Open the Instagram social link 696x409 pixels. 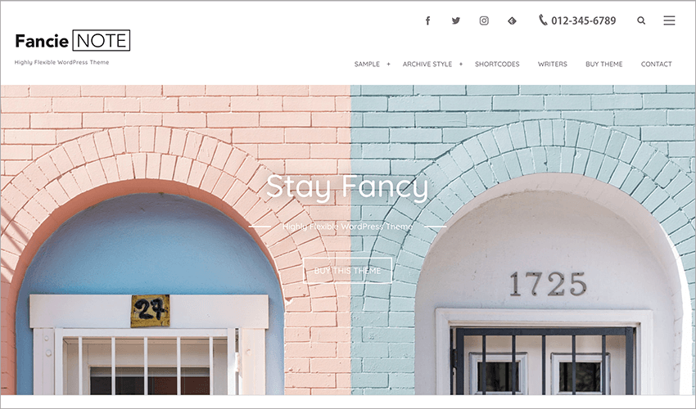click(484, 20)
